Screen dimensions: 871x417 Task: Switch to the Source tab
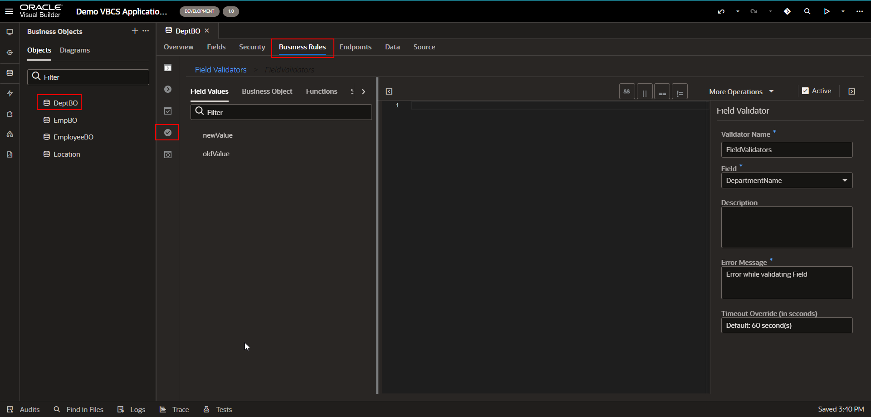424,47
